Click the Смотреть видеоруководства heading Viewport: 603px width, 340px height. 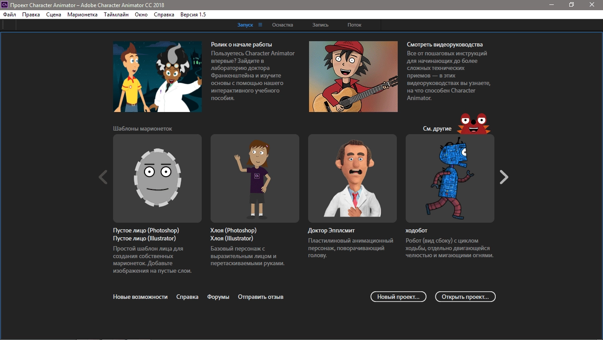445,45
